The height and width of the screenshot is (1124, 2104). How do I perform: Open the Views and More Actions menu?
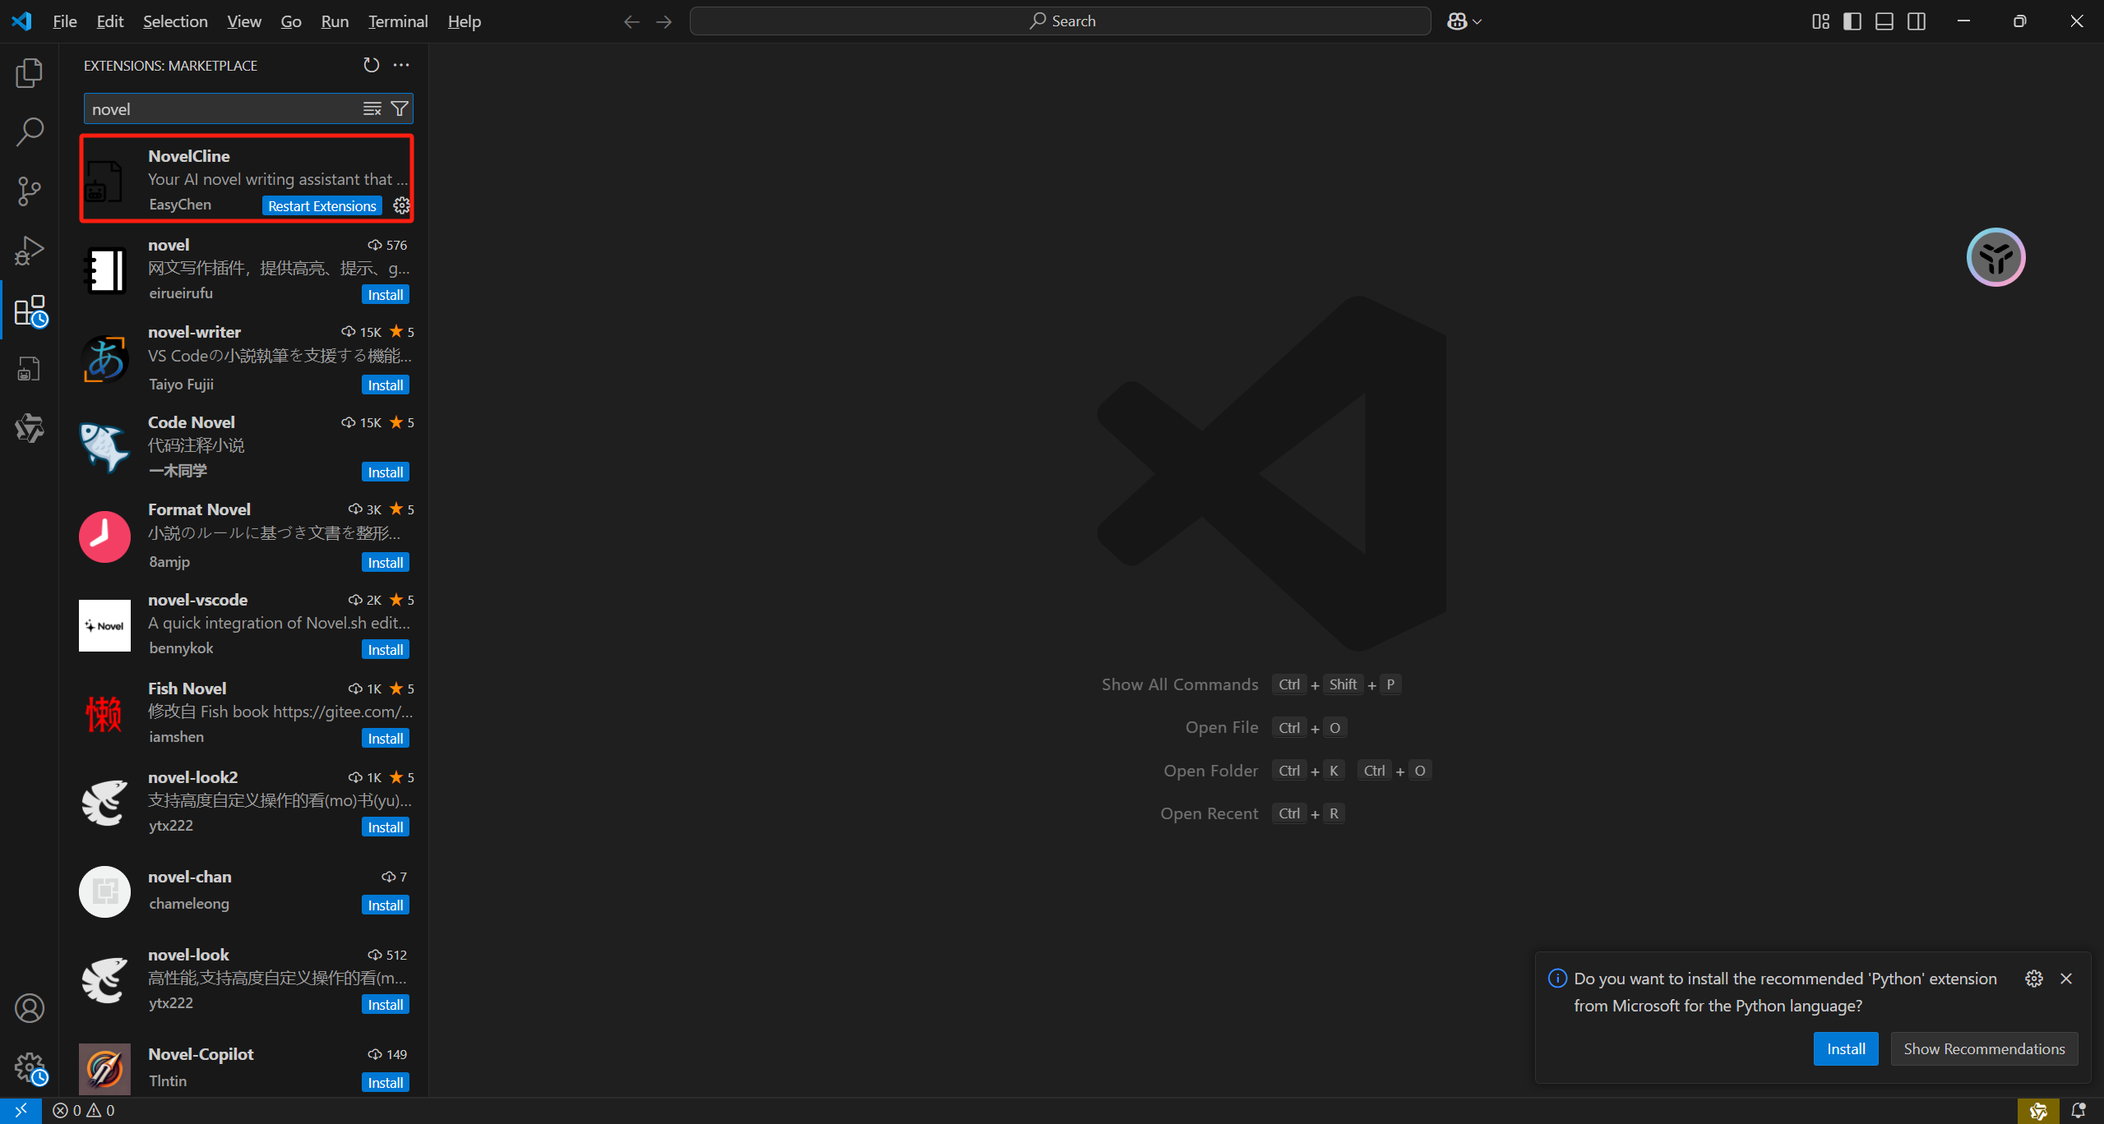tap(401, 65)
